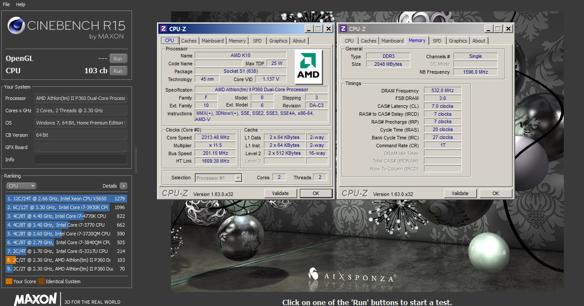Switch to CPU tab in left CPU-Z

(x=169, y=40)
